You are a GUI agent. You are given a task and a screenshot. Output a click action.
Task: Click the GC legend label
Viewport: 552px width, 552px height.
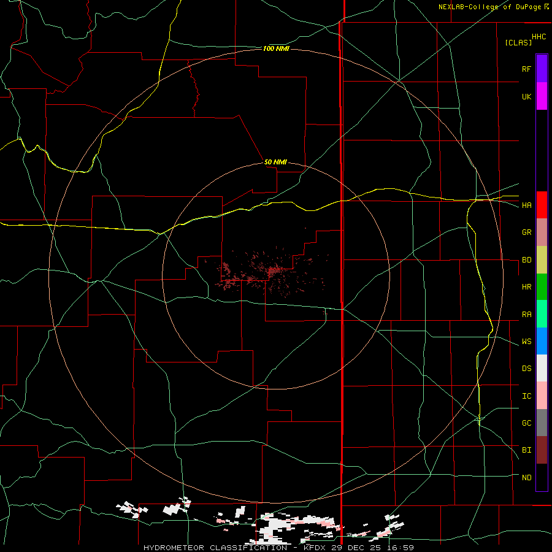pyautogui.click(x=526, y=423)
